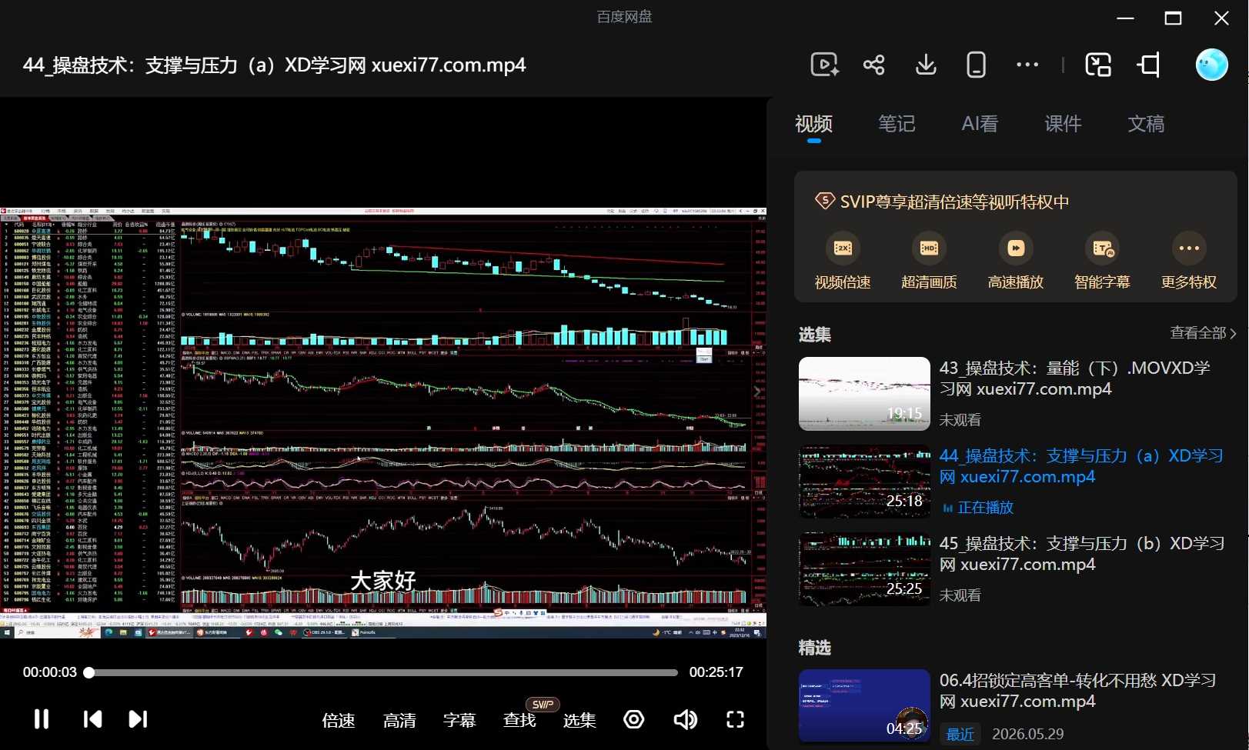
Task: Open the circular target settings icon
Action: point(634,719)
